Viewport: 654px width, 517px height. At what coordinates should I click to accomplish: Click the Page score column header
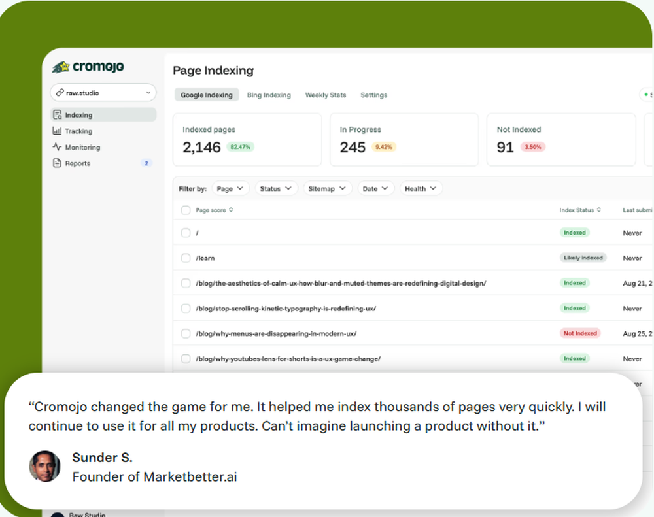[211, 210]
